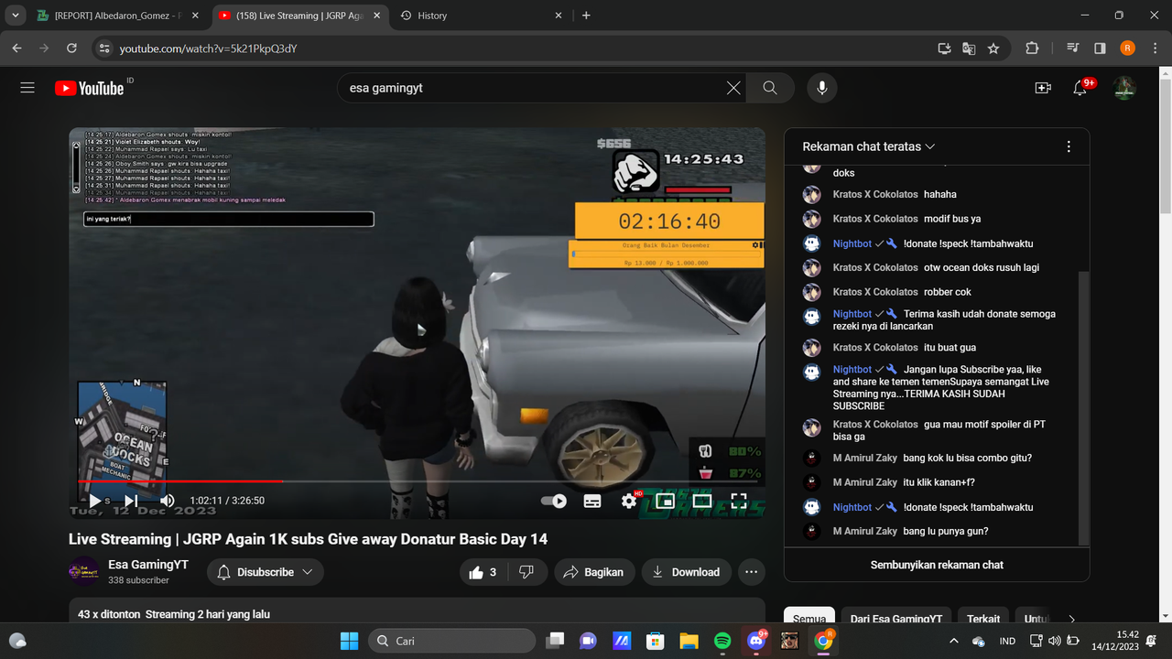
Task: Open tab search dropdown arrow
Action: click(16, 16)
